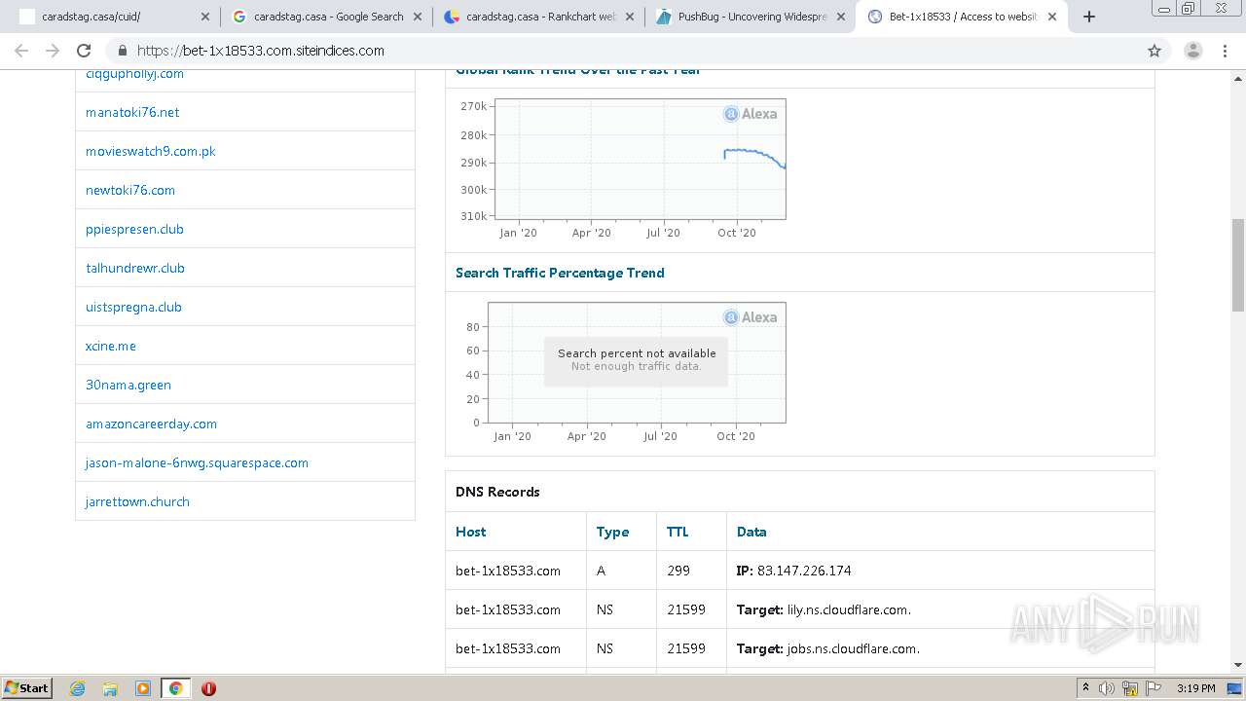Open a new browser tab
This screenshot has width=1246, height=701.
(1089, 17)
